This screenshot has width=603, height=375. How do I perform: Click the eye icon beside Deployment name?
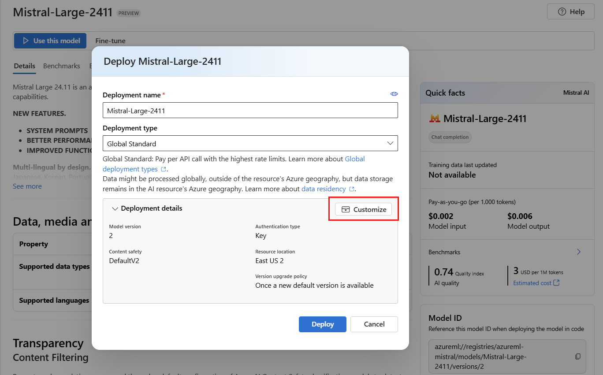pyautogui.click(x=394, y=94)
